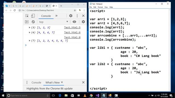Open the volume control in tray
175x98 pixels.
coord(159,96)
